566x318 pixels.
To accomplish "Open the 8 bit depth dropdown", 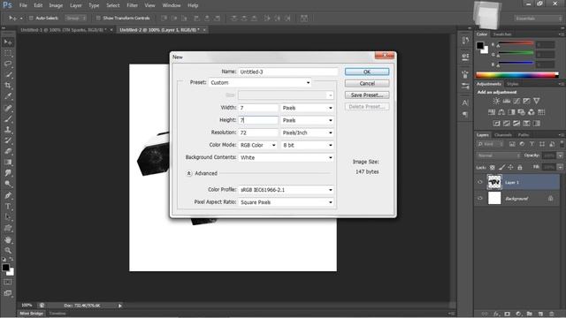I will click(307, 145).
